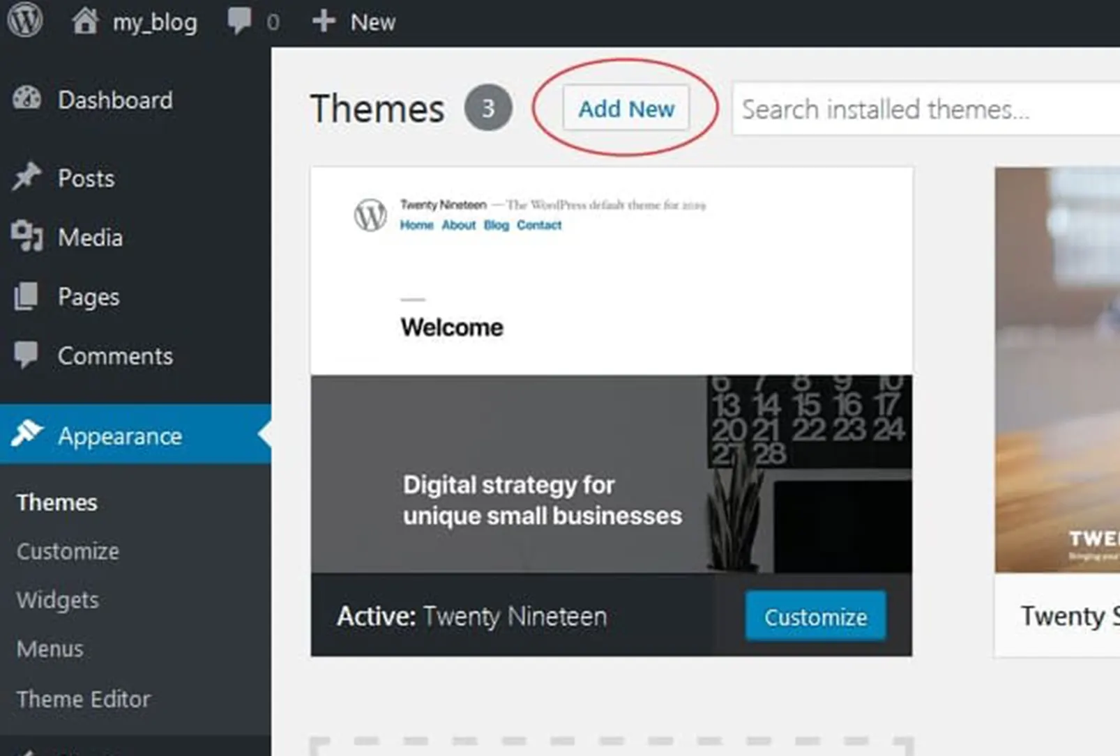Select the Dashboard gauge icon
The height and width of the screenshot is (756, 1120).
point(27,99)
